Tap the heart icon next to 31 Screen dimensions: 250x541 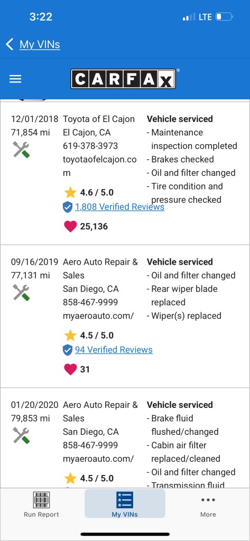70,369
